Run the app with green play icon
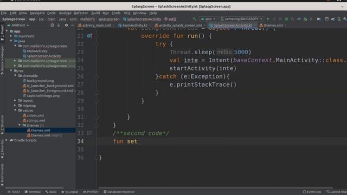The height and width of the screenshot is (195, 347). 268,19
